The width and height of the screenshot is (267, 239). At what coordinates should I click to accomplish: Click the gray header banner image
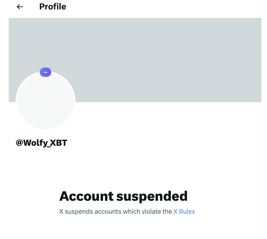click(135, 60)
